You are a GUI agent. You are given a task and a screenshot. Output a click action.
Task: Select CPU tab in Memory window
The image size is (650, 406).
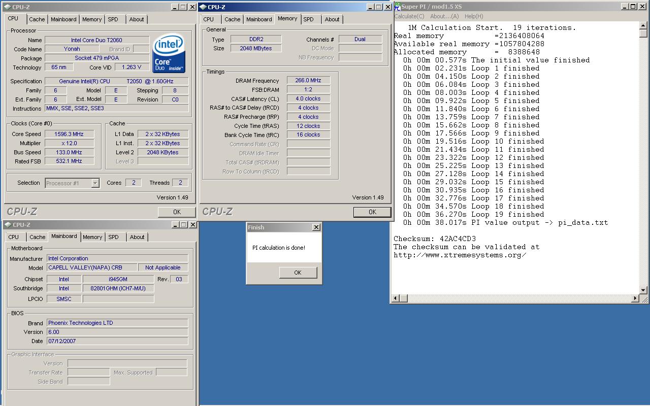[x=209, y=19]
